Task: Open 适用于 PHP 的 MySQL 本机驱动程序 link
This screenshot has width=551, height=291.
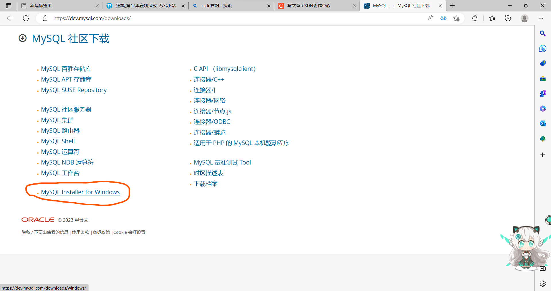Action: (x=242, y=143)
